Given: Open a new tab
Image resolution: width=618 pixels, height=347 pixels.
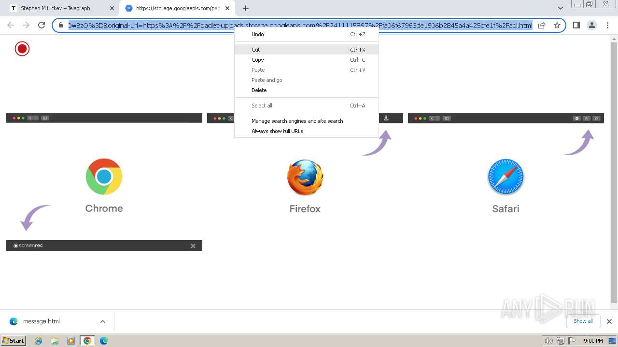Looking at the screenshot, I should pyautogui.click(x=246, y=8).
